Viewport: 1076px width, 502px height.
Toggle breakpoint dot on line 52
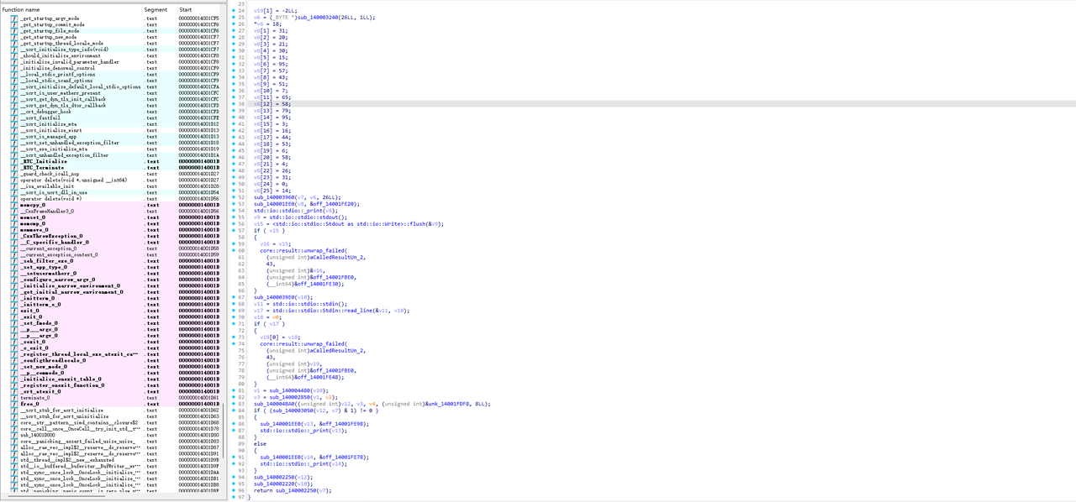pyautogui.click(x=233, y=197)
